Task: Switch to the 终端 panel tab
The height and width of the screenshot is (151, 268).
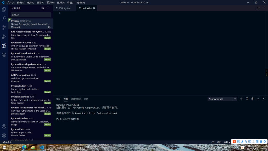Action: click(66, 99)
